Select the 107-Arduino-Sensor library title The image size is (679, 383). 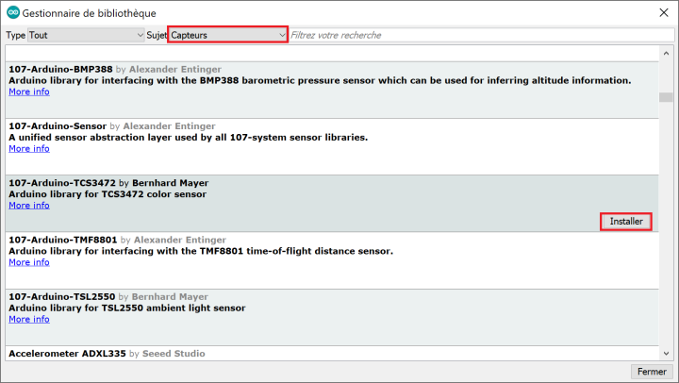(x=58, y=126)
